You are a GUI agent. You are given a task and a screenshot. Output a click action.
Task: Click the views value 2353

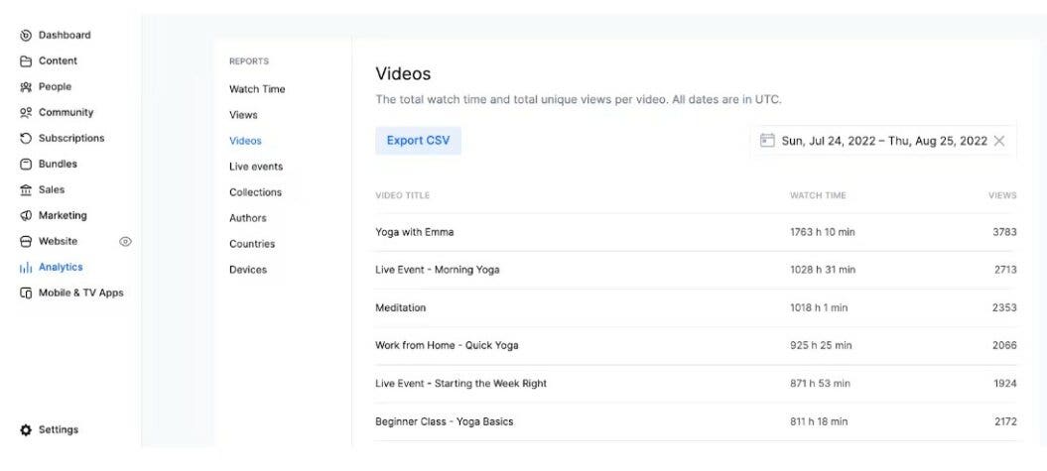1004,307
